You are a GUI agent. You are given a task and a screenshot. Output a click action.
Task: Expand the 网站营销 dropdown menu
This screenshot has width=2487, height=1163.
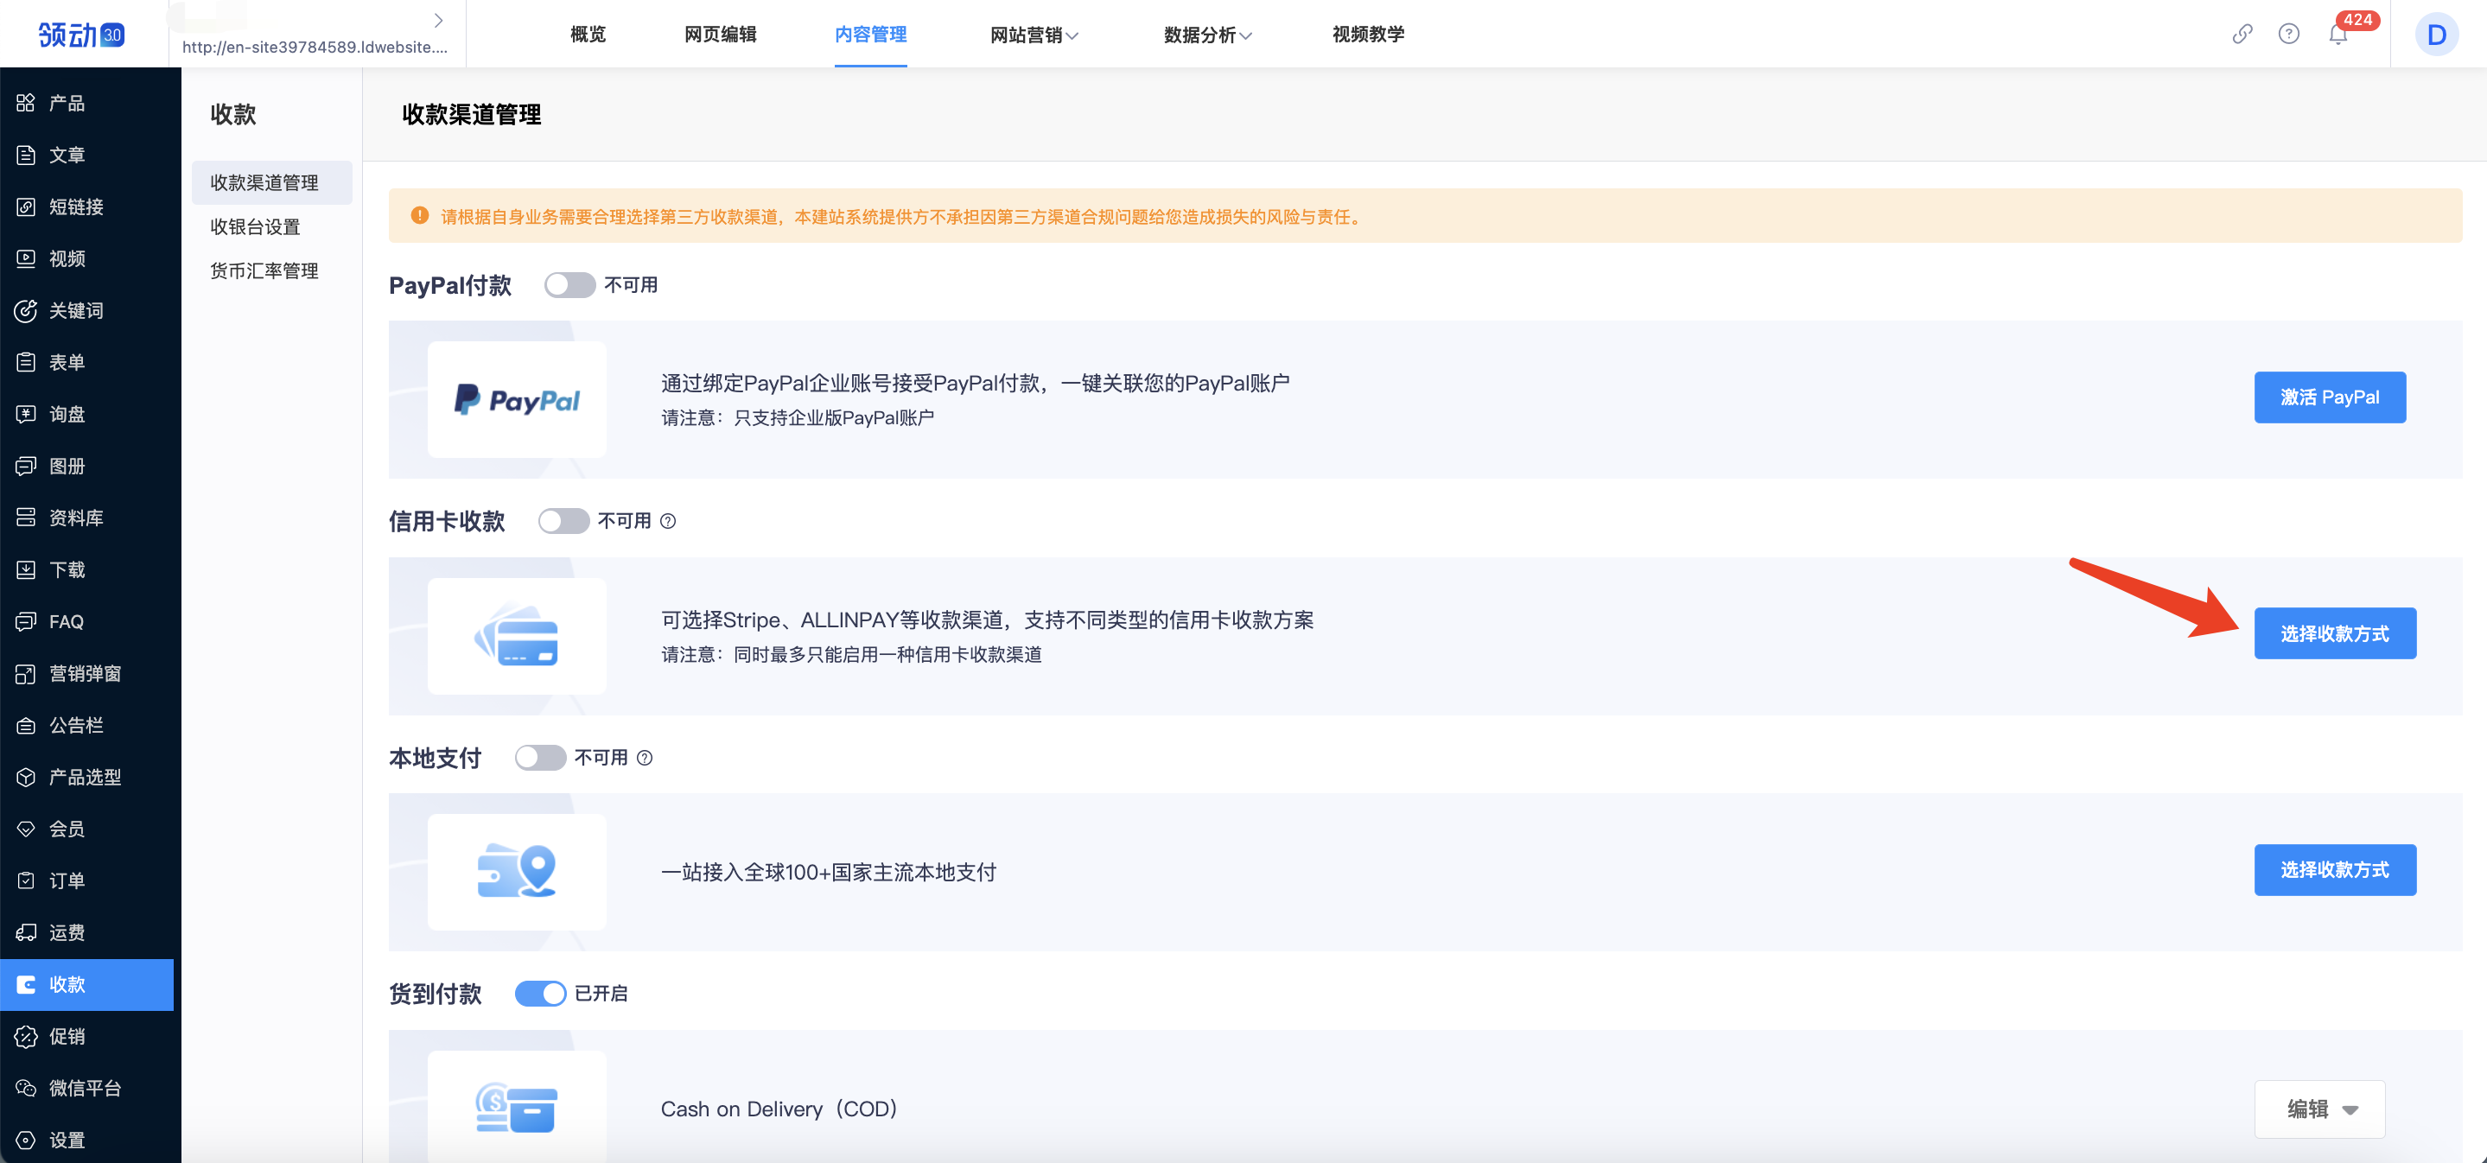1033,35
